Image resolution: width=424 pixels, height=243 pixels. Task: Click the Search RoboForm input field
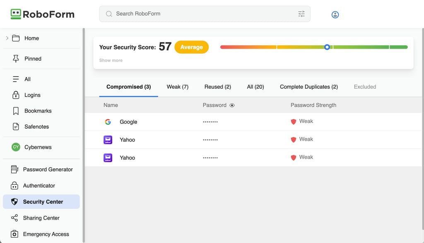tap(205, 14)
